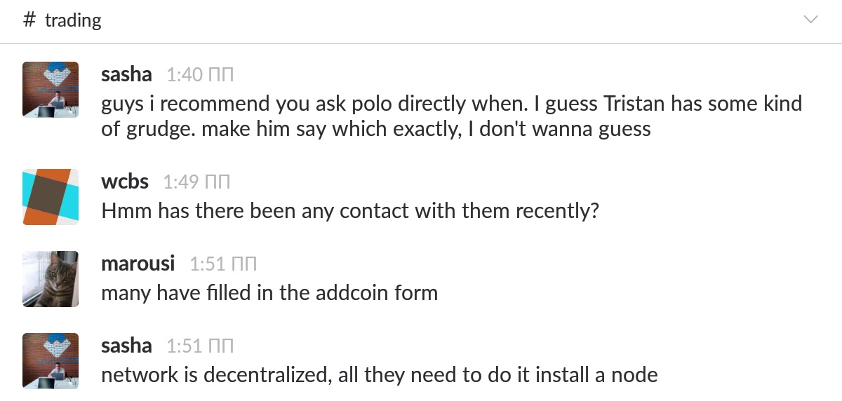The width and height of the screenshot is (842, 401).
Task: Click sasha's name on the install a node message
Action: (126, 346)
